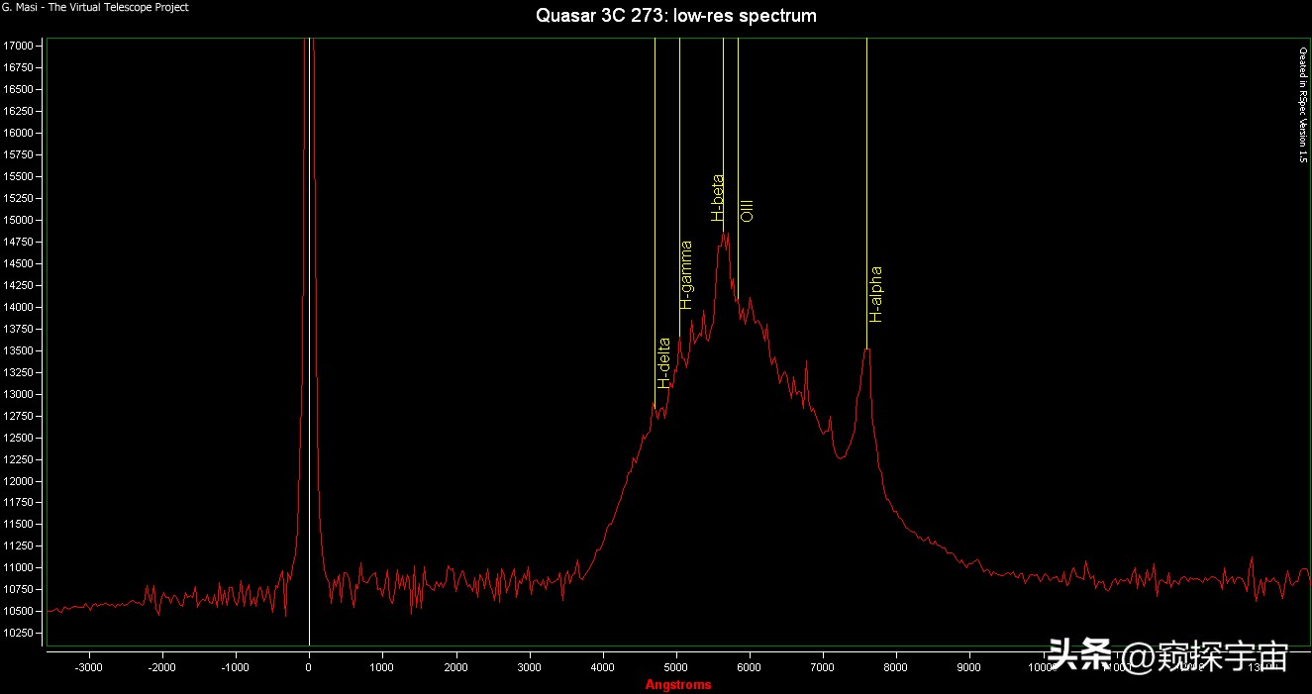
Task: Click the OIII line label
Action: click(x=748, y=209)
